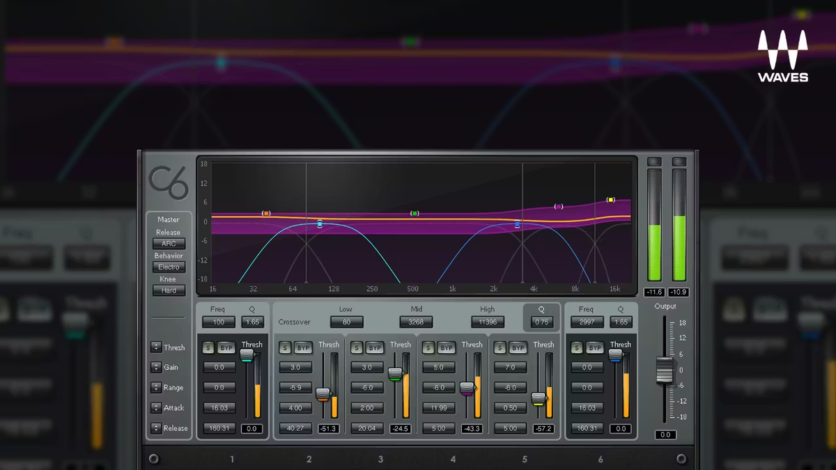Solo band 2 with its S button
This screenshot has width=836, height=470.
tap(285, 347)
